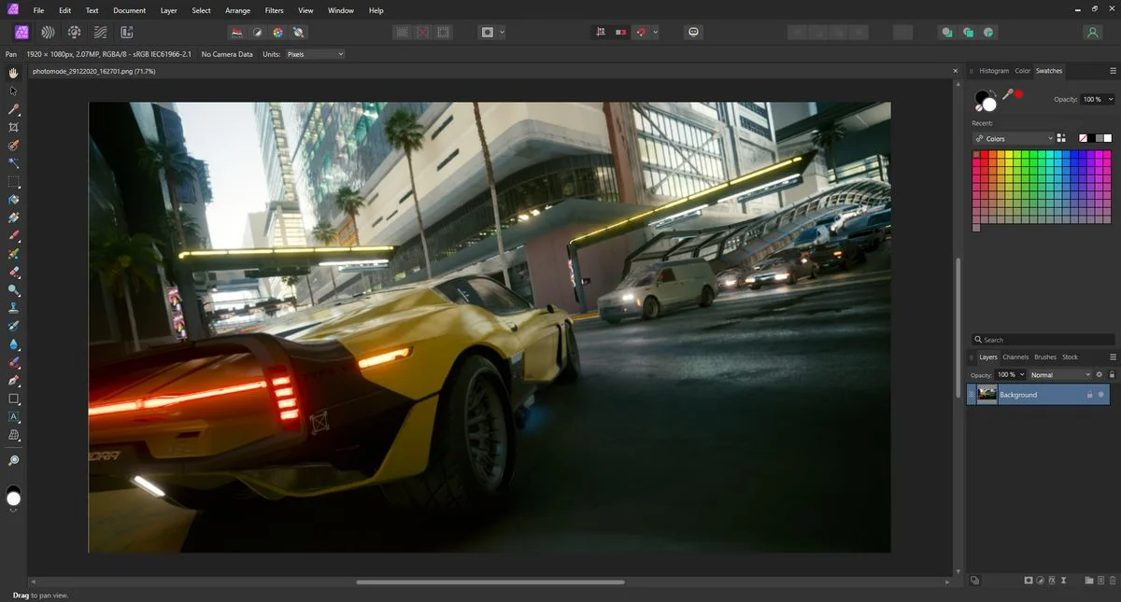Viewport: 1121px width, 602px height.
Task: Select the View (hand) tool
Action: point(13,73)
